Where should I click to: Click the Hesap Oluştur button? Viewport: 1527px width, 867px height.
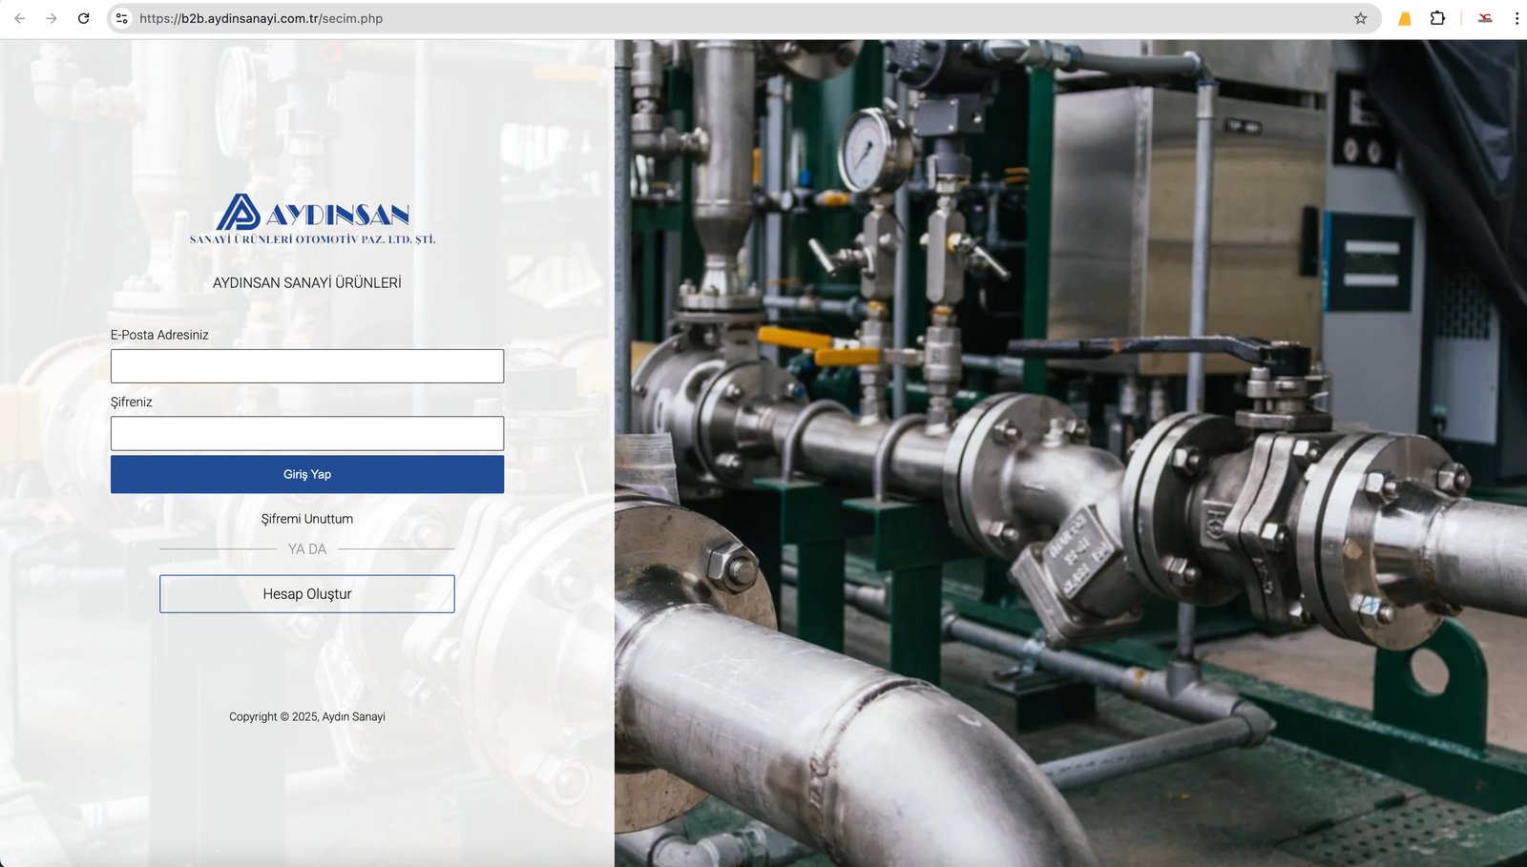[307, 594]
